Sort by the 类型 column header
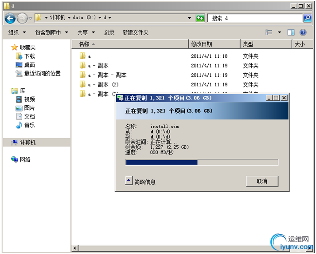 click(x=266, y=44)
